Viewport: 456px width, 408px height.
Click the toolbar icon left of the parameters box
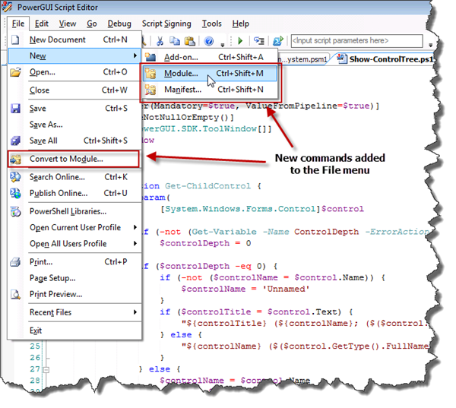click(277, 41)
